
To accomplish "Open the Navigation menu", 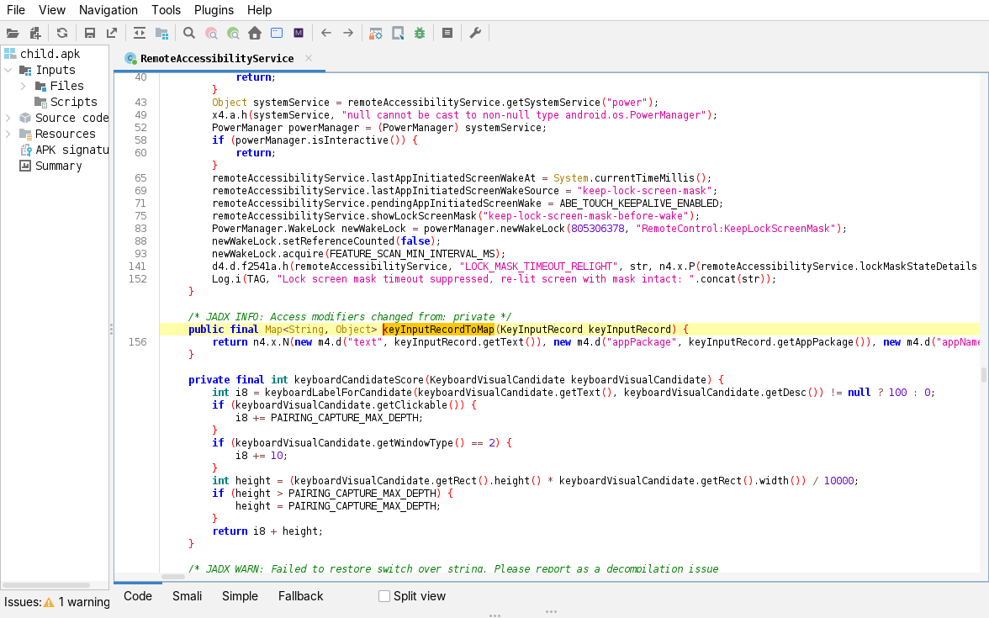I will pos(108,10).
